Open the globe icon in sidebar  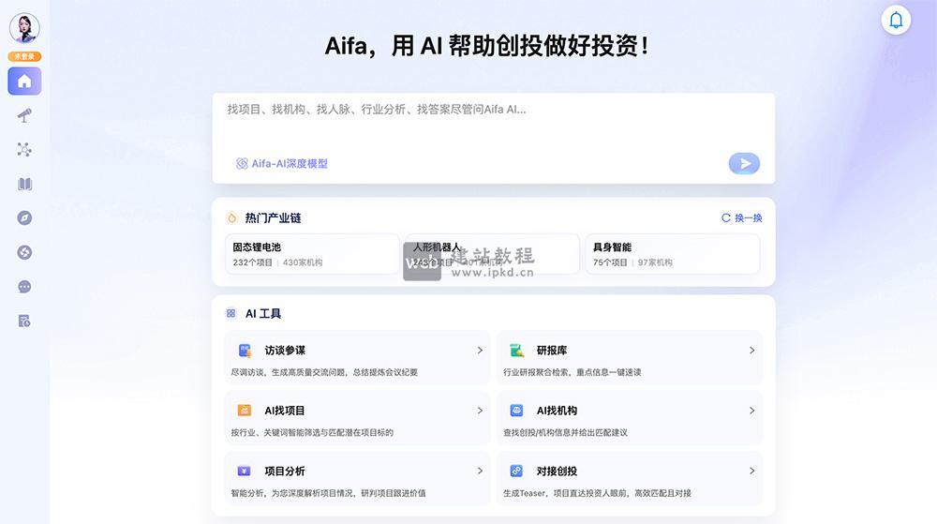pyautogui.click(x=24, y=252)
